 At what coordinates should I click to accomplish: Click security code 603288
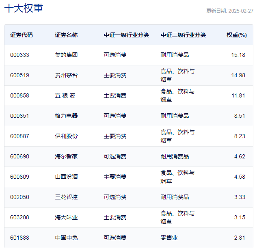click(19, 217)
